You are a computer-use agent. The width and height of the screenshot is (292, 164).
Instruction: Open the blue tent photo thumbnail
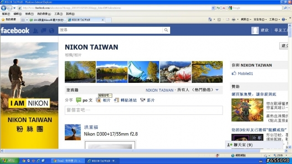pos(144,72)
